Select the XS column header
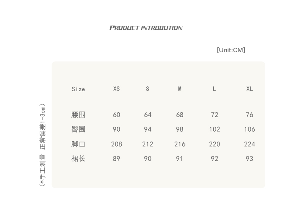 click(x=117, y=89)
